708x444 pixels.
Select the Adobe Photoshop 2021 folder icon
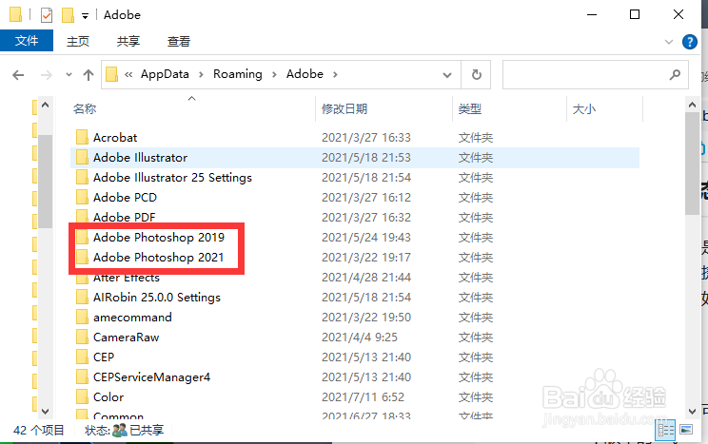coord(82,257)
